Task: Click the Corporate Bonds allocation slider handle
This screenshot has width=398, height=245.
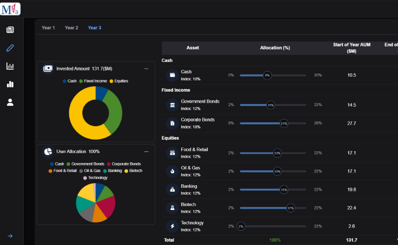Action: pyautogui.click(x=283, y=123)
